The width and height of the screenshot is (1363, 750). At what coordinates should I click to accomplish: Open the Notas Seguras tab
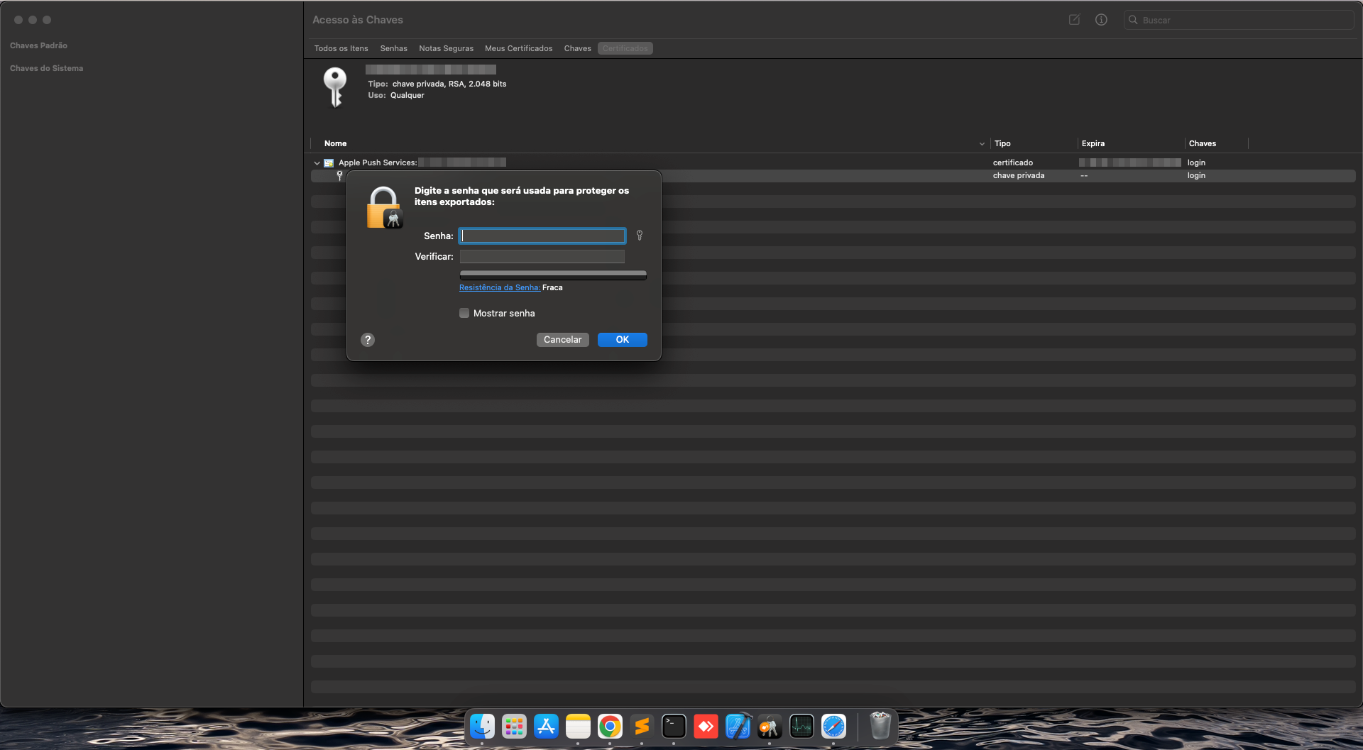point(446,48)
